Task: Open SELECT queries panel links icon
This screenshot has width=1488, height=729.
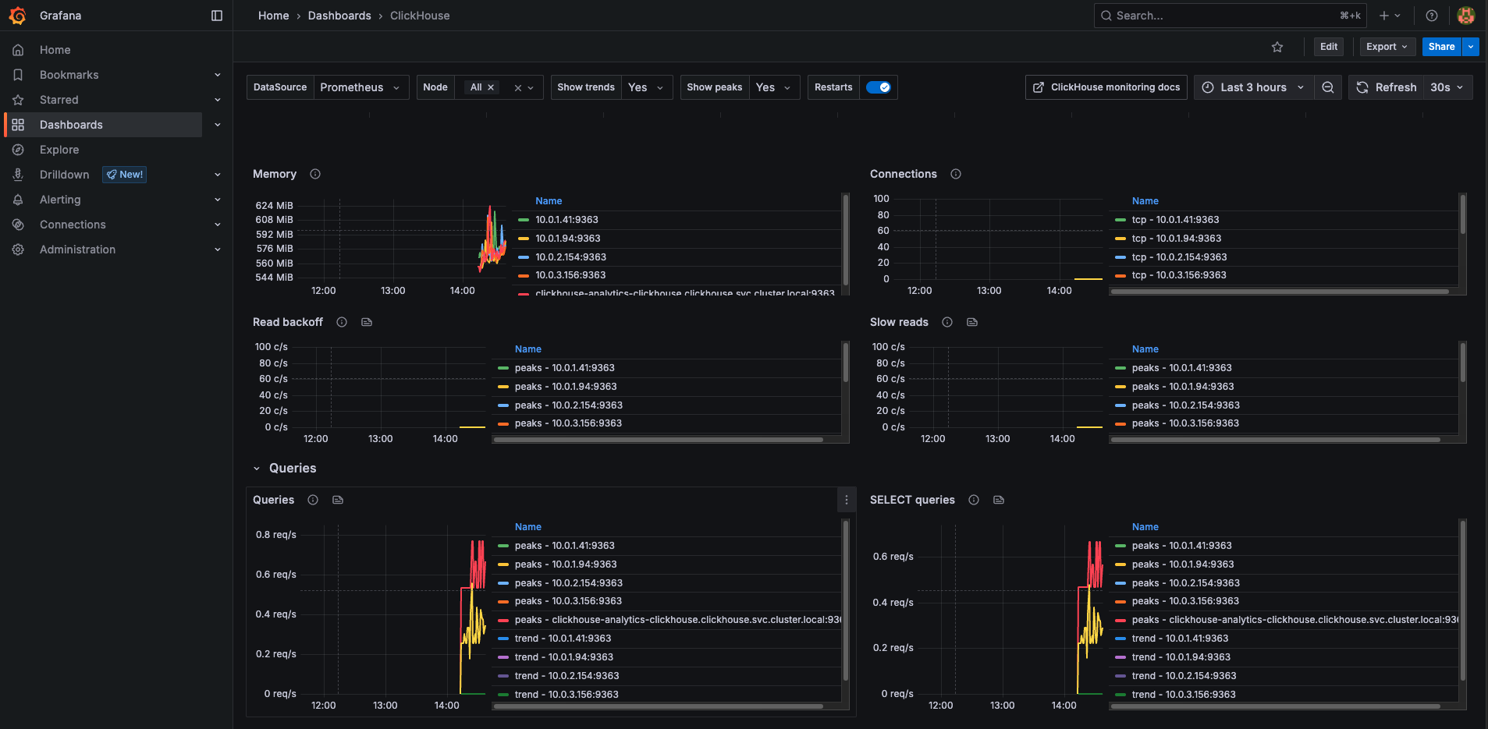Action: pyautogui.click(x=999, y=500)
